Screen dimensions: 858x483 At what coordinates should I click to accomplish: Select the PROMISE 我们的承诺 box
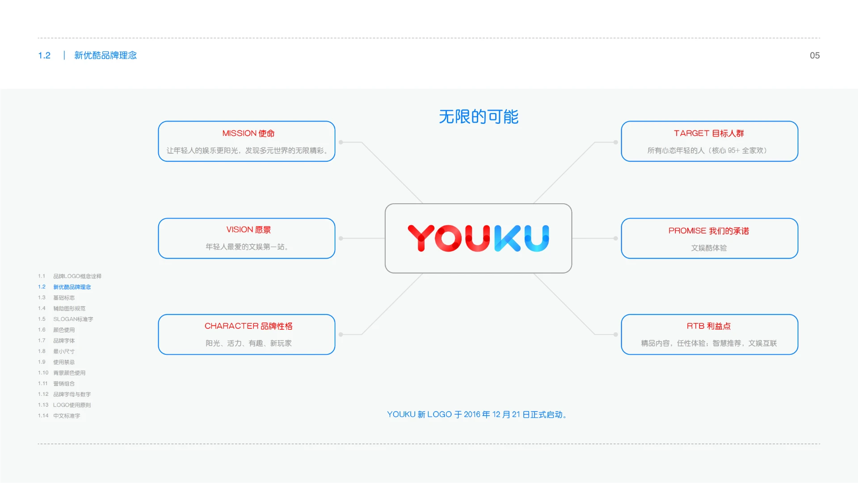pos(709,238)
